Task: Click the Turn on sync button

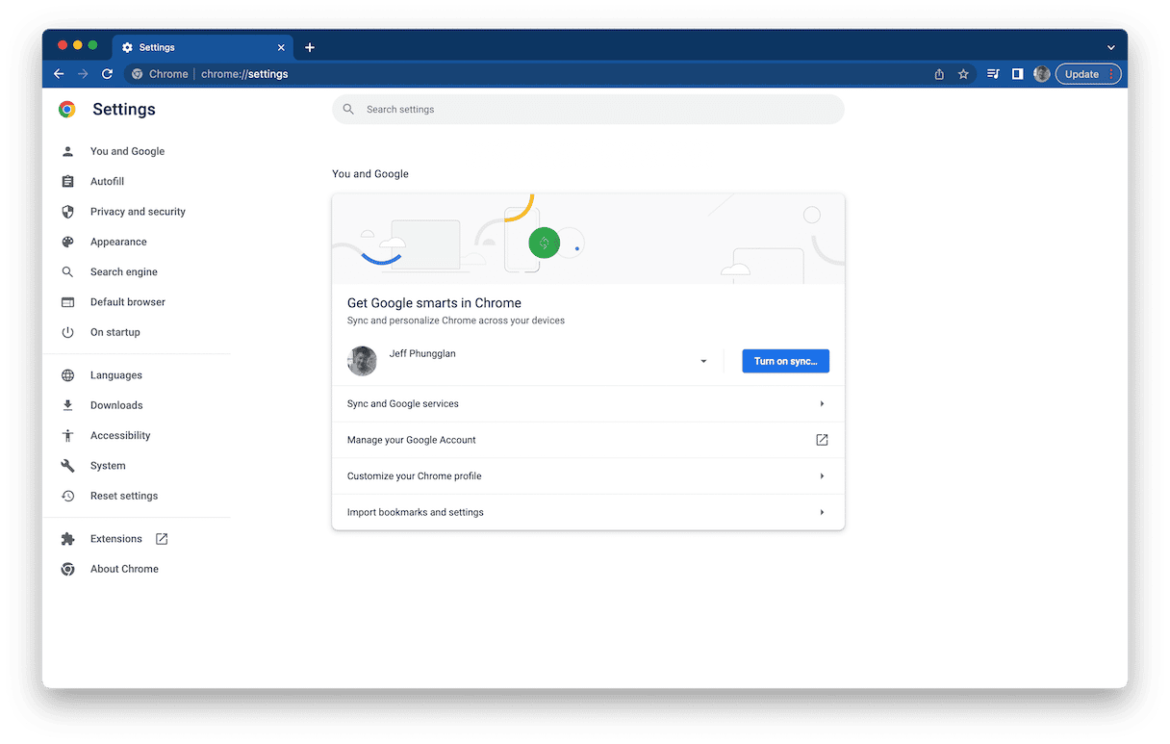Action: pyautogui.click(x=785, y=361)
